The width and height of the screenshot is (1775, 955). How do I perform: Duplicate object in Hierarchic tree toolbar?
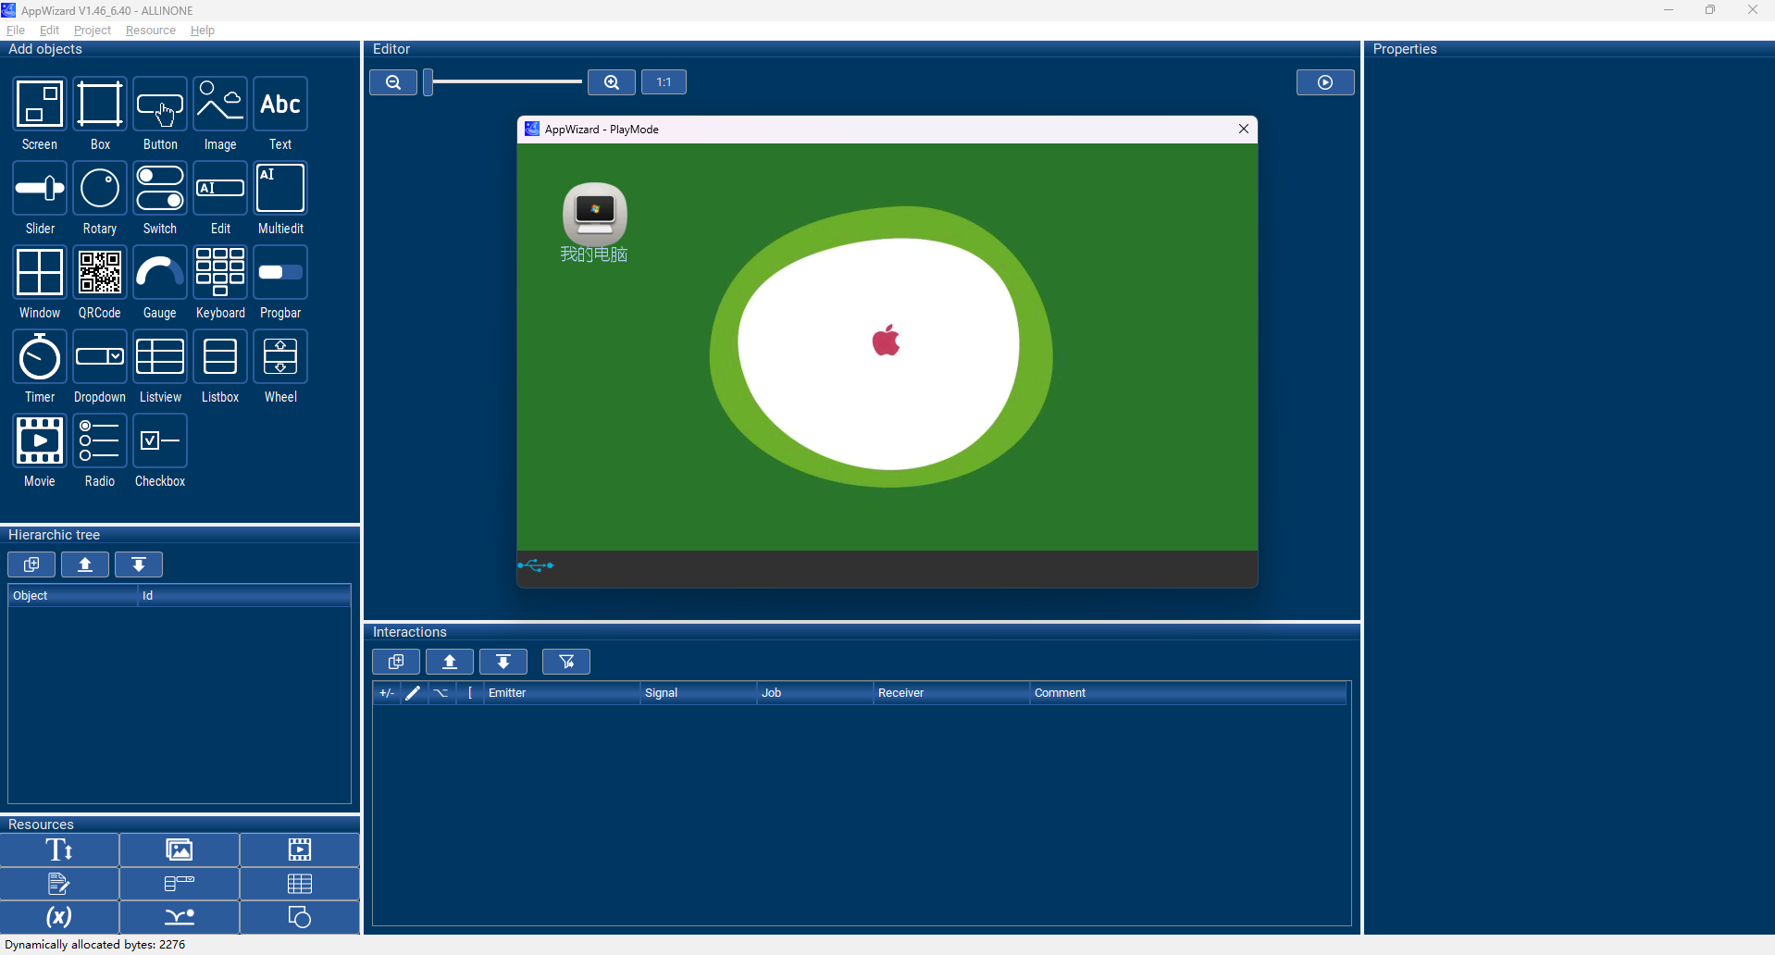pos(31,564)
